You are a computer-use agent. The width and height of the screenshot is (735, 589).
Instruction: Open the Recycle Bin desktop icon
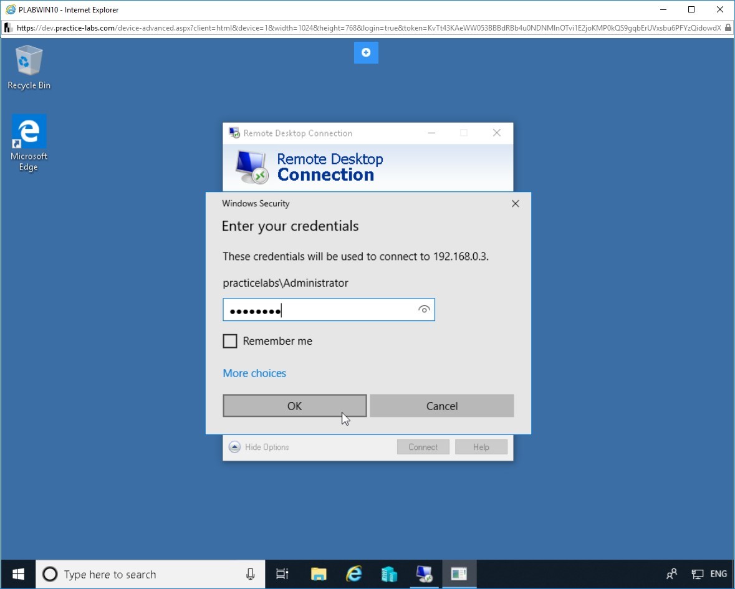(29, 67)
